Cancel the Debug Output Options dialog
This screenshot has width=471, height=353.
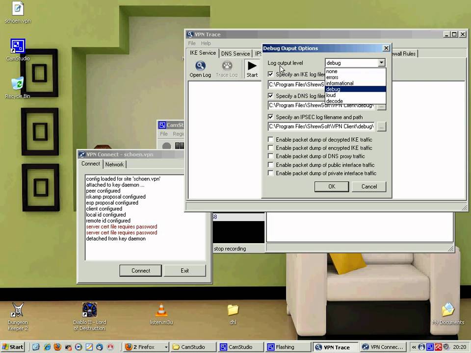(369, 186)
